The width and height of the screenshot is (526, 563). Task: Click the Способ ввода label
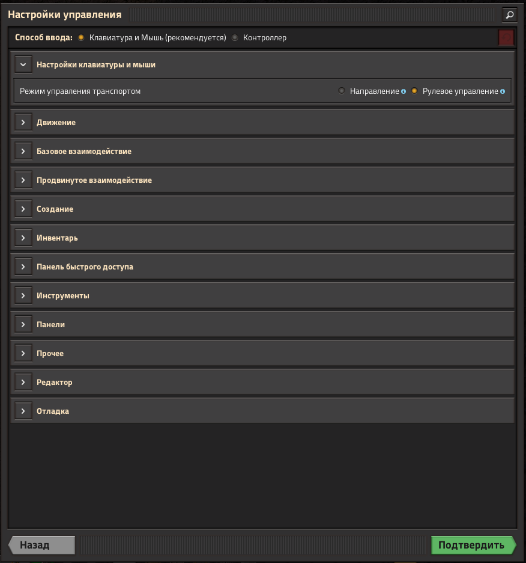pos(44,37)
